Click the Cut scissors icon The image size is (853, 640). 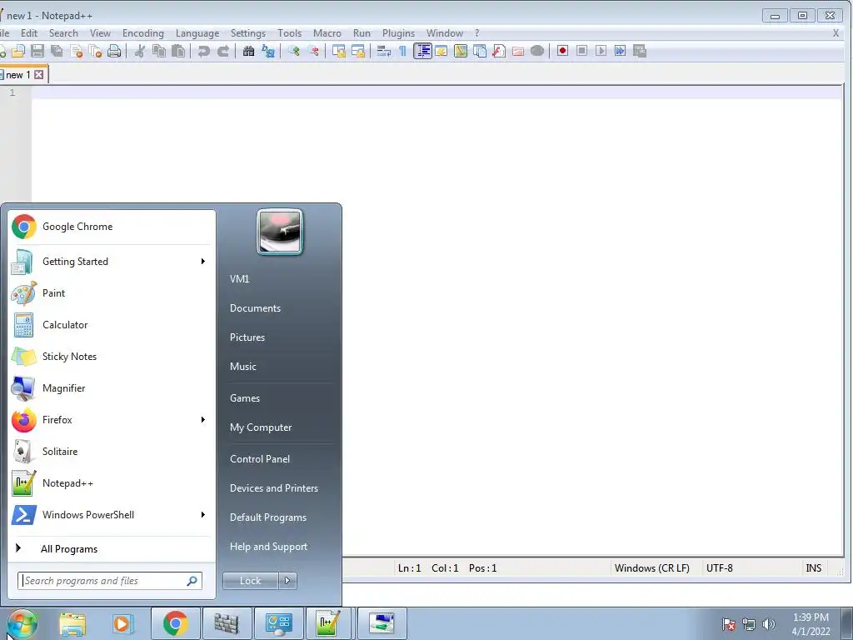(x=140, y=51)
